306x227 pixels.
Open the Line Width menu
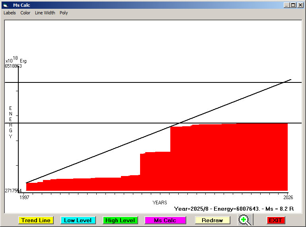coord(45,13)
